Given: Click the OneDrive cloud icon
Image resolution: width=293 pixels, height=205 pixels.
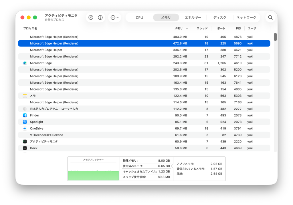Looking at the screenshot, I should coord(25,128).
